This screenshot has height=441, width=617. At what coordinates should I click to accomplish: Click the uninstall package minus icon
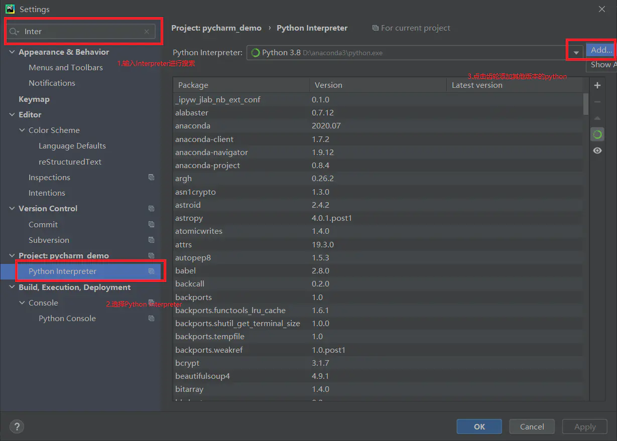click(597, 102)
